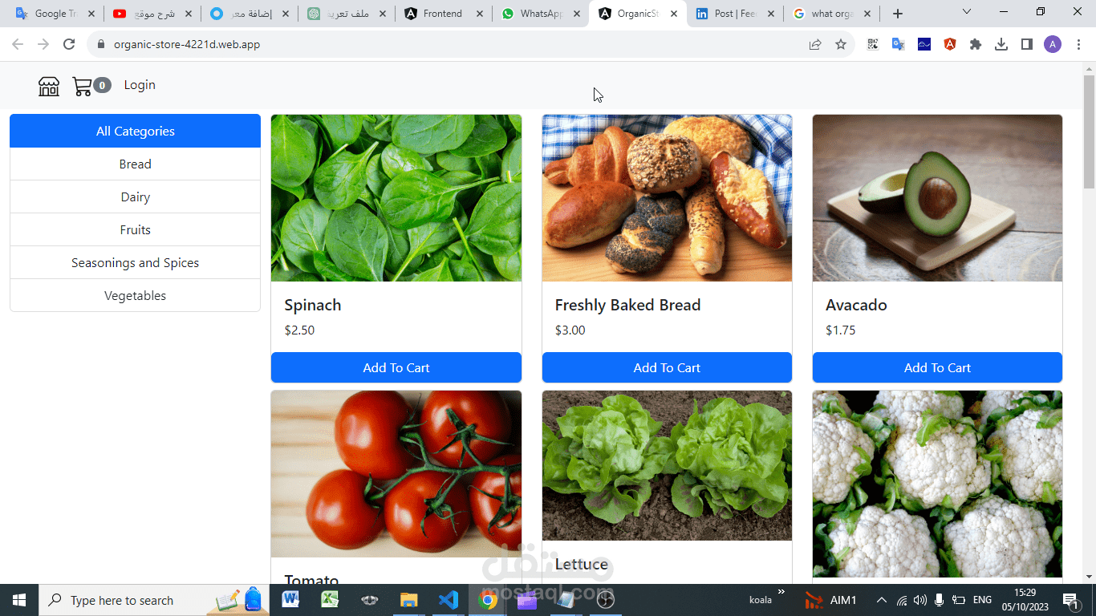Add Avacado to the cart
Screen dimensions: 1096x616
pos(937,367)
